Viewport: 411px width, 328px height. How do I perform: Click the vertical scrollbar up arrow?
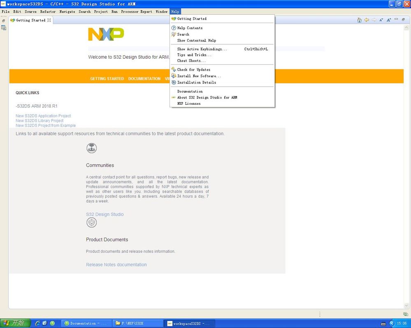406,28
